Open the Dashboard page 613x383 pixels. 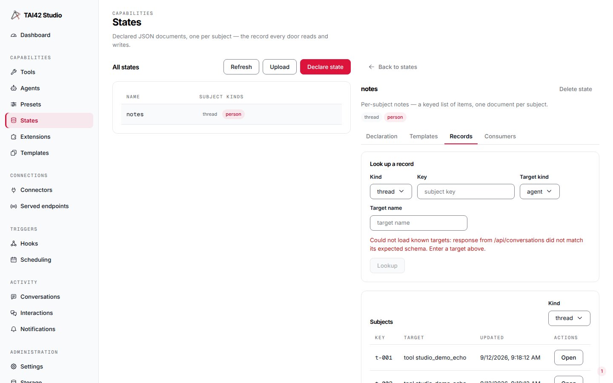click(49, 35)
